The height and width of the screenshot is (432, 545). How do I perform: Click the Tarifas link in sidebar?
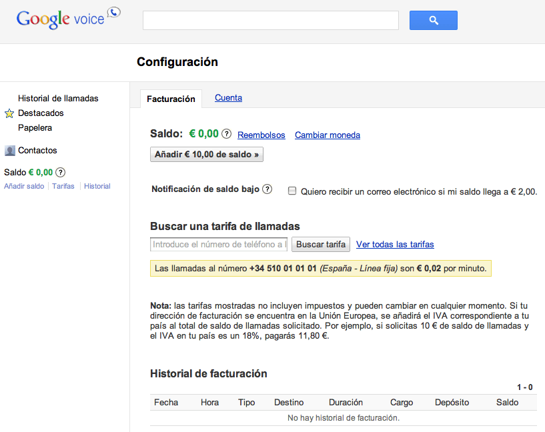click(x=63, y=186)
